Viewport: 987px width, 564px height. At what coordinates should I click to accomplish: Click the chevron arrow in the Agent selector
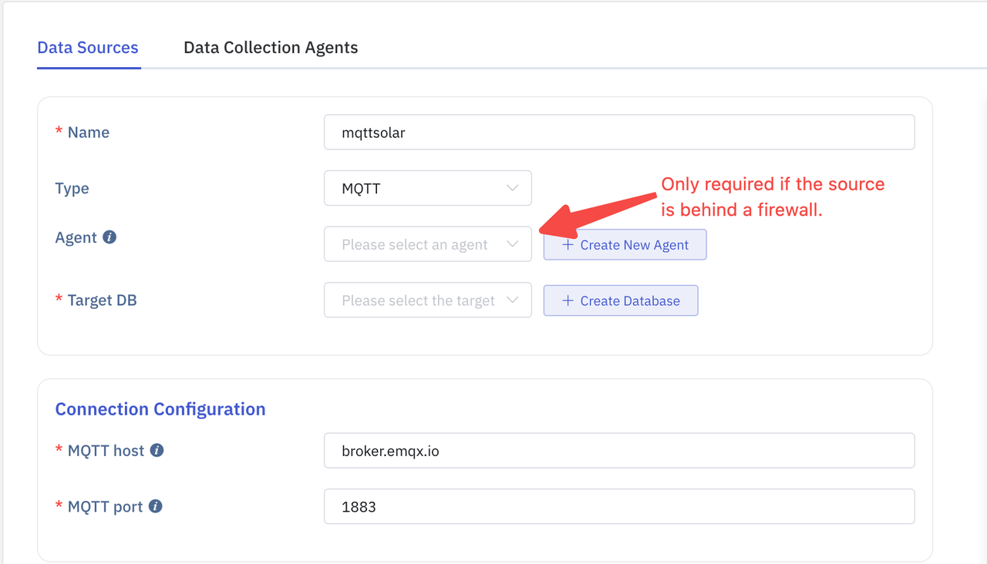coord(512,244)
